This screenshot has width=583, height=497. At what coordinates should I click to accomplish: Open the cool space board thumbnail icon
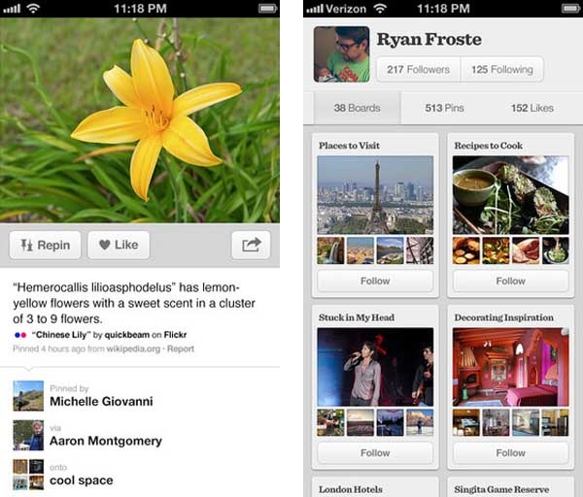28,473
